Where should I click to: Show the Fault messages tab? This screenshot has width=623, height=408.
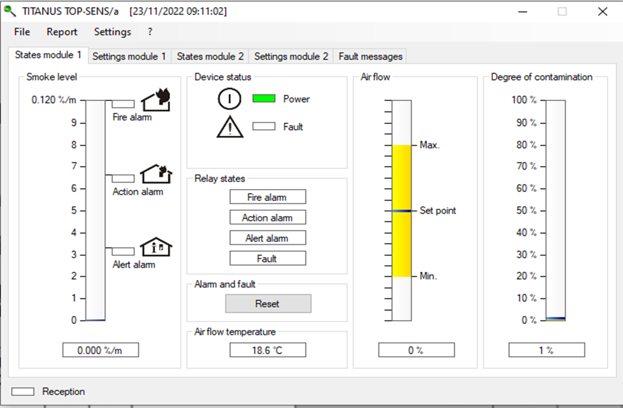370,57
